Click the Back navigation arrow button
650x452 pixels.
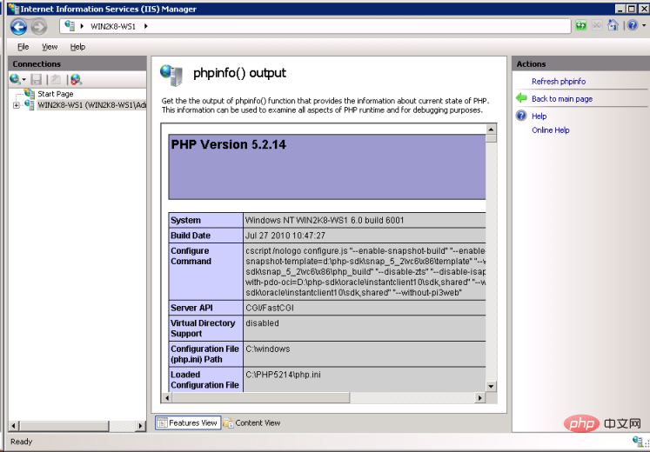point(18,27)
